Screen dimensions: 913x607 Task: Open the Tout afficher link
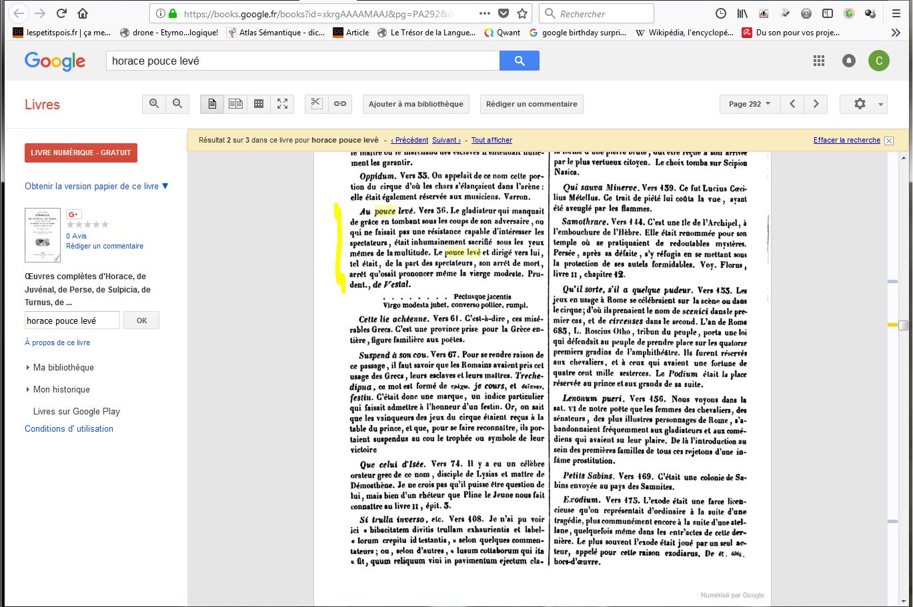tap(492, 140)
